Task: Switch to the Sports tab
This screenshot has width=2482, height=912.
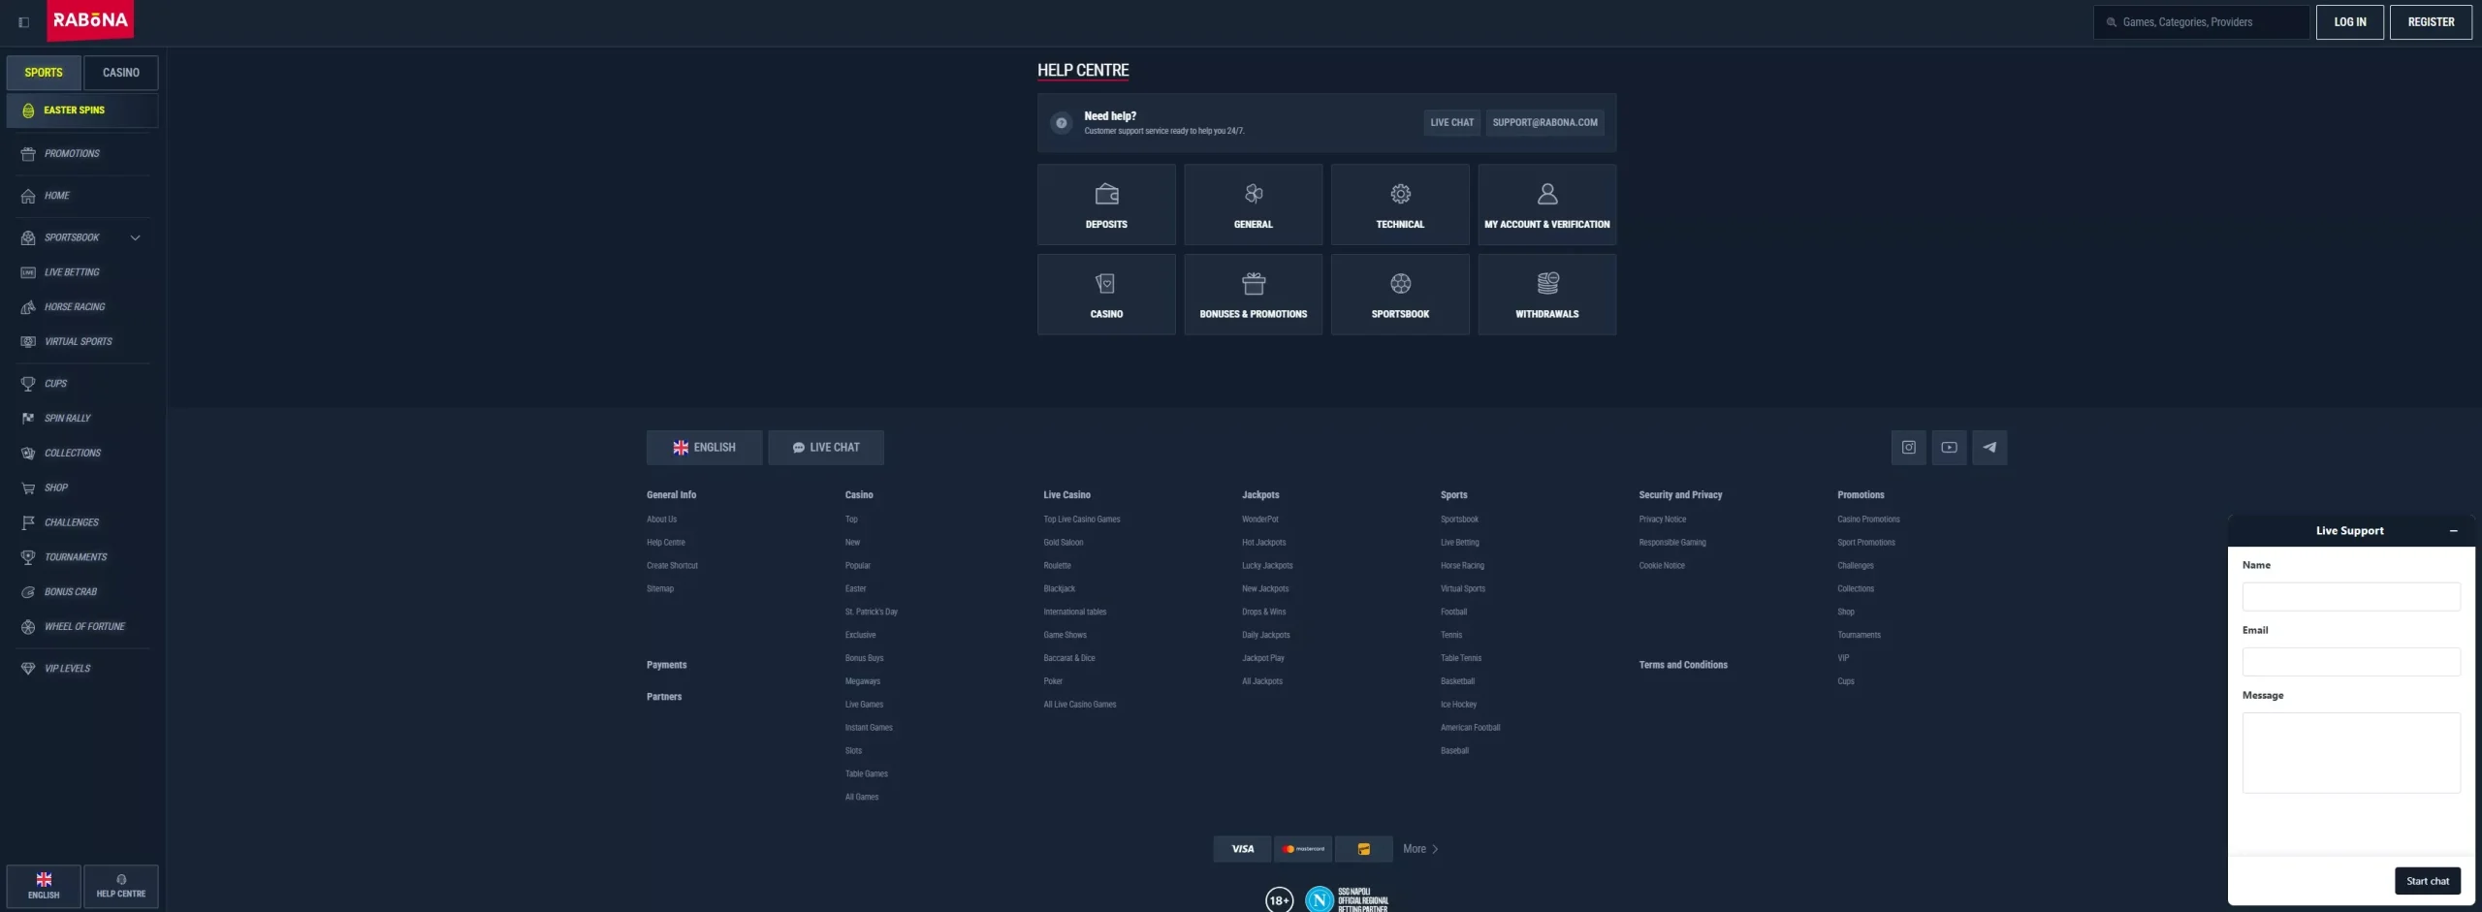Action: [x=44, y=73]
